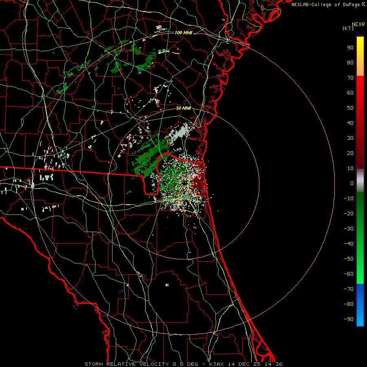The width and height of the screenshot is (367, 367).
Task: Click the positive 70 scale value
Action: coord(350,78)
